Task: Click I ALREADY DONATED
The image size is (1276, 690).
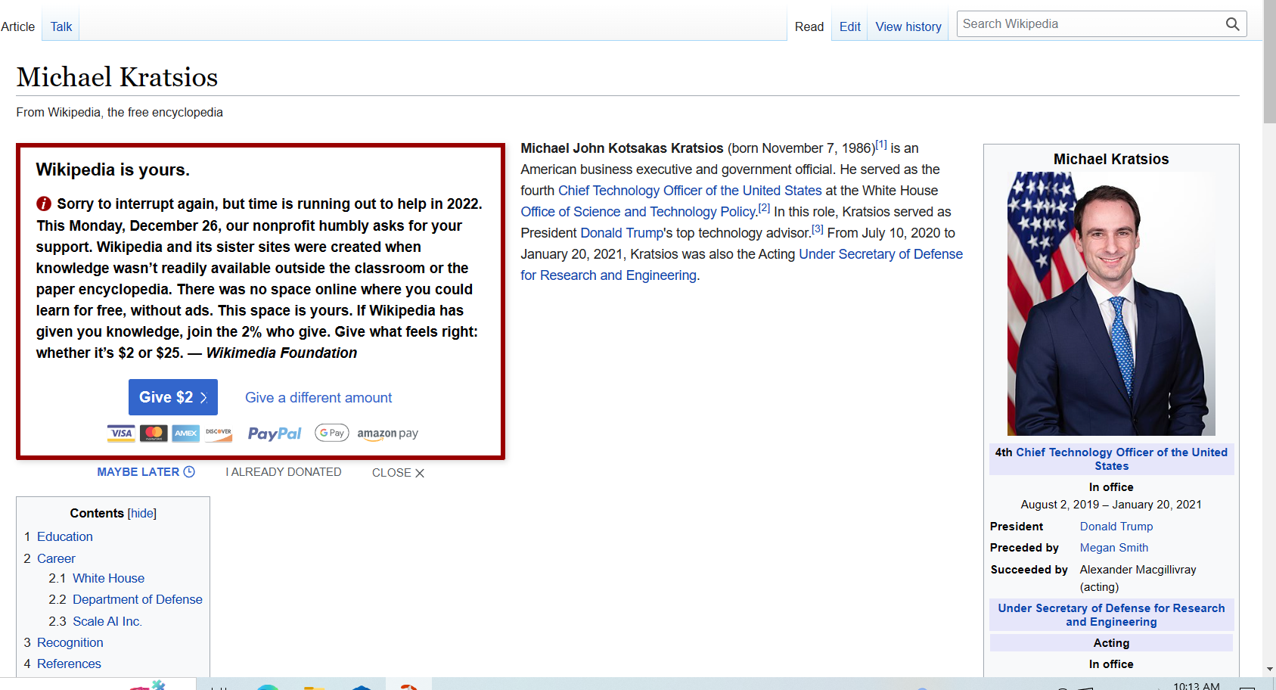Action: 283,472
